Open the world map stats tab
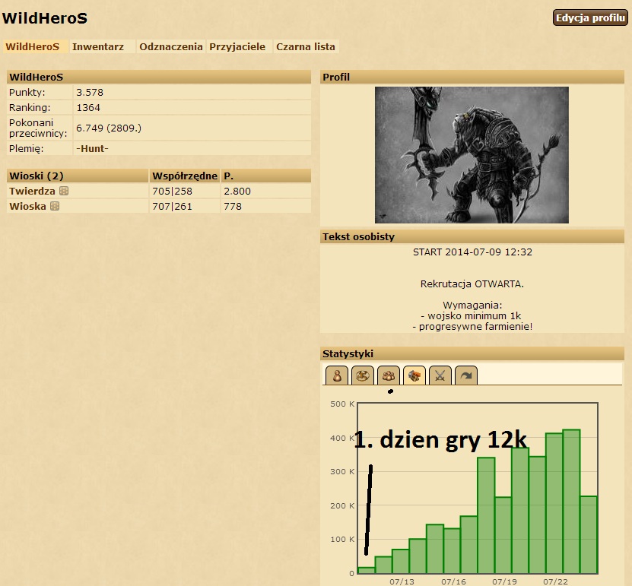The height and width of the screenshot is (586, 632). [x=362, y=375]
